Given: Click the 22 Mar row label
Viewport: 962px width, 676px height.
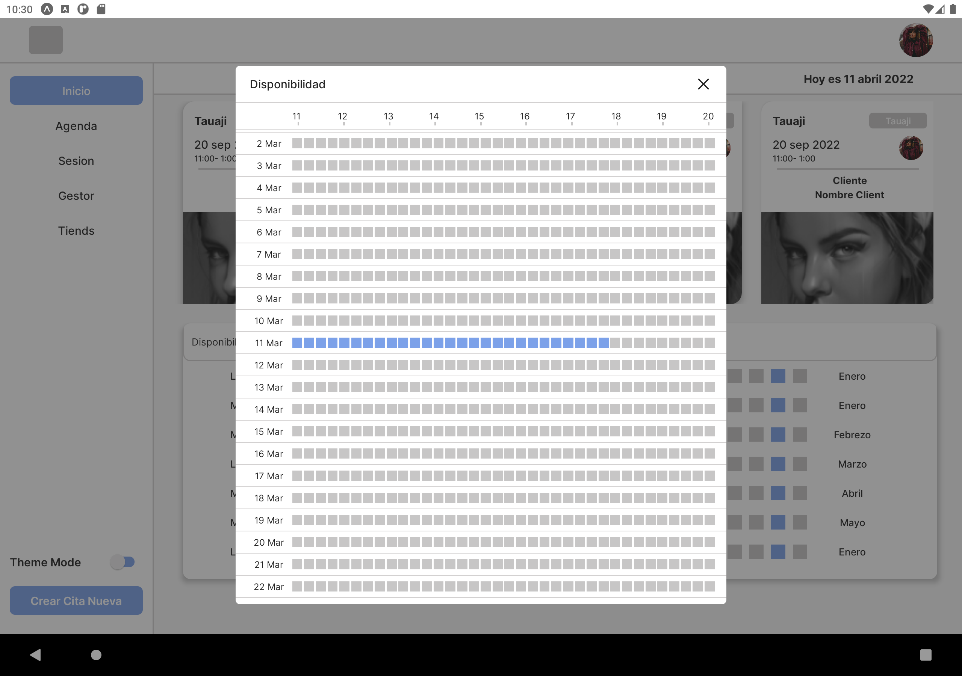Looking at the screenshot, I should [269, 587].
